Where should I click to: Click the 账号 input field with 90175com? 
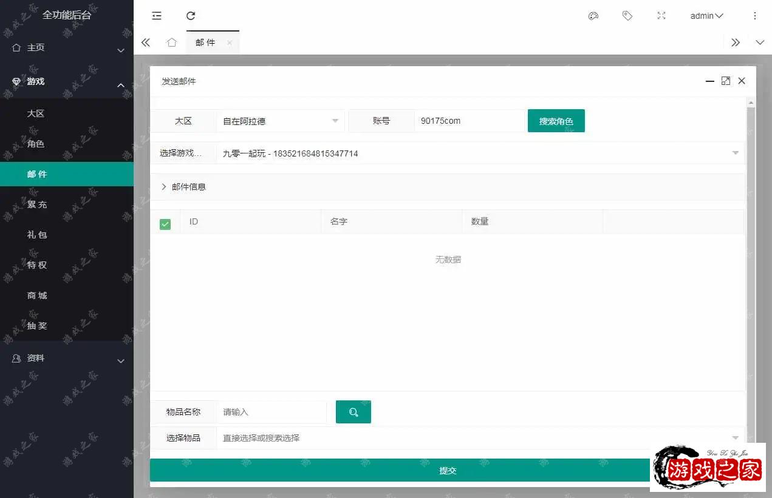[469, 121]
